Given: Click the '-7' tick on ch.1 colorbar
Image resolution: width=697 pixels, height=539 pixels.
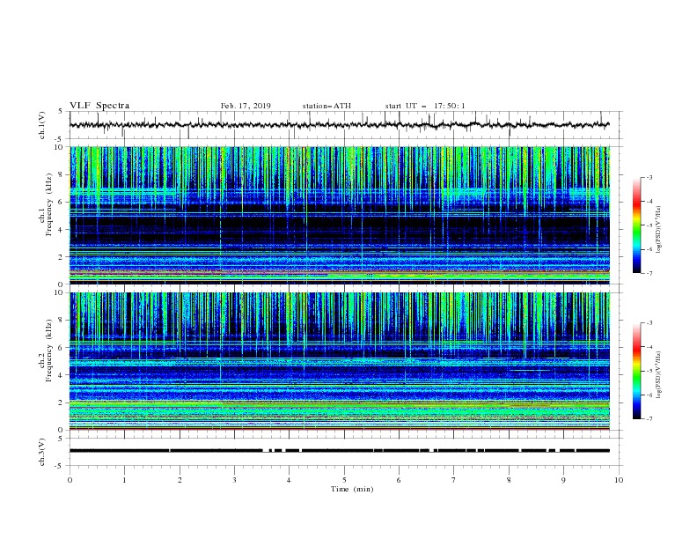Looking at the screenshot, I should coord(649,273).
